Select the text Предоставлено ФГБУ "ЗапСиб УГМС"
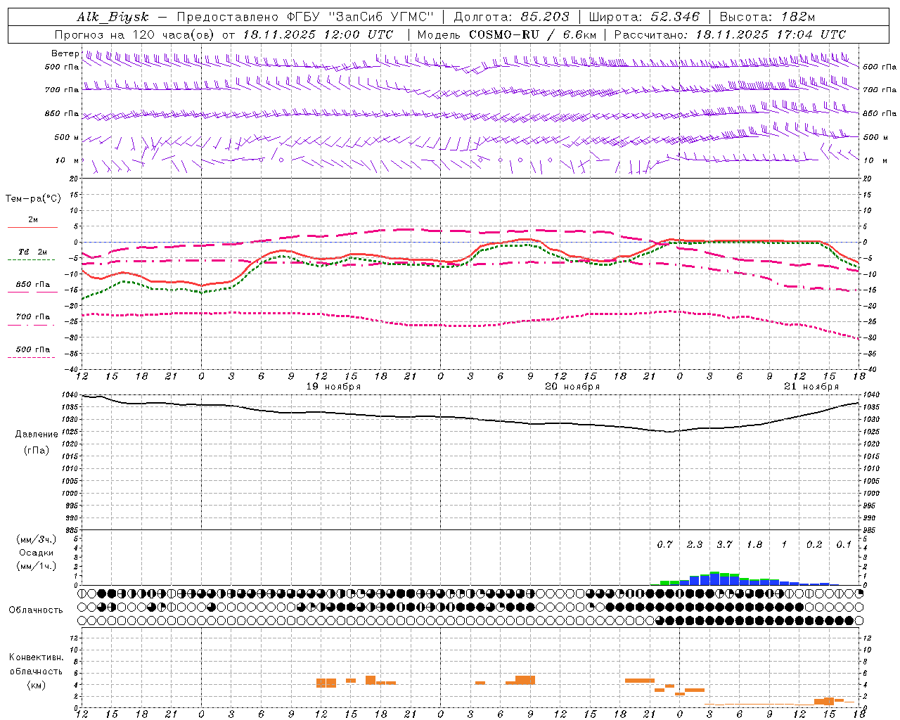 [306, 17]
